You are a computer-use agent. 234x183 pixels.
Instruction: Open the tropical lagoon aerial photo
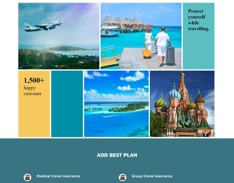(x=116, y=104)
